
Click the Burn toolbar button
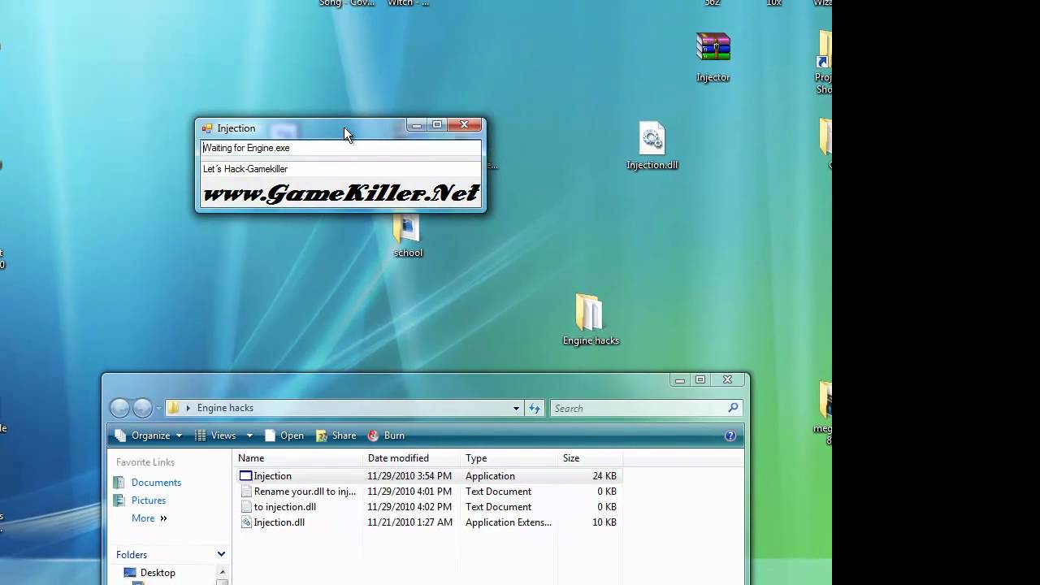point(386,435)
